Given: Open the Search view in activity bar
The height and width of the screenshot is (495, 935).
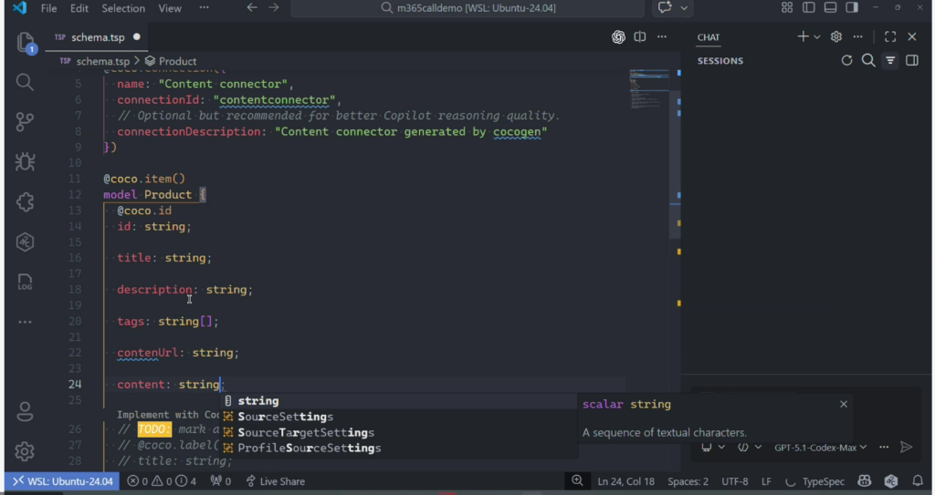Looking at the screenshot, I should tap(25, 82).
